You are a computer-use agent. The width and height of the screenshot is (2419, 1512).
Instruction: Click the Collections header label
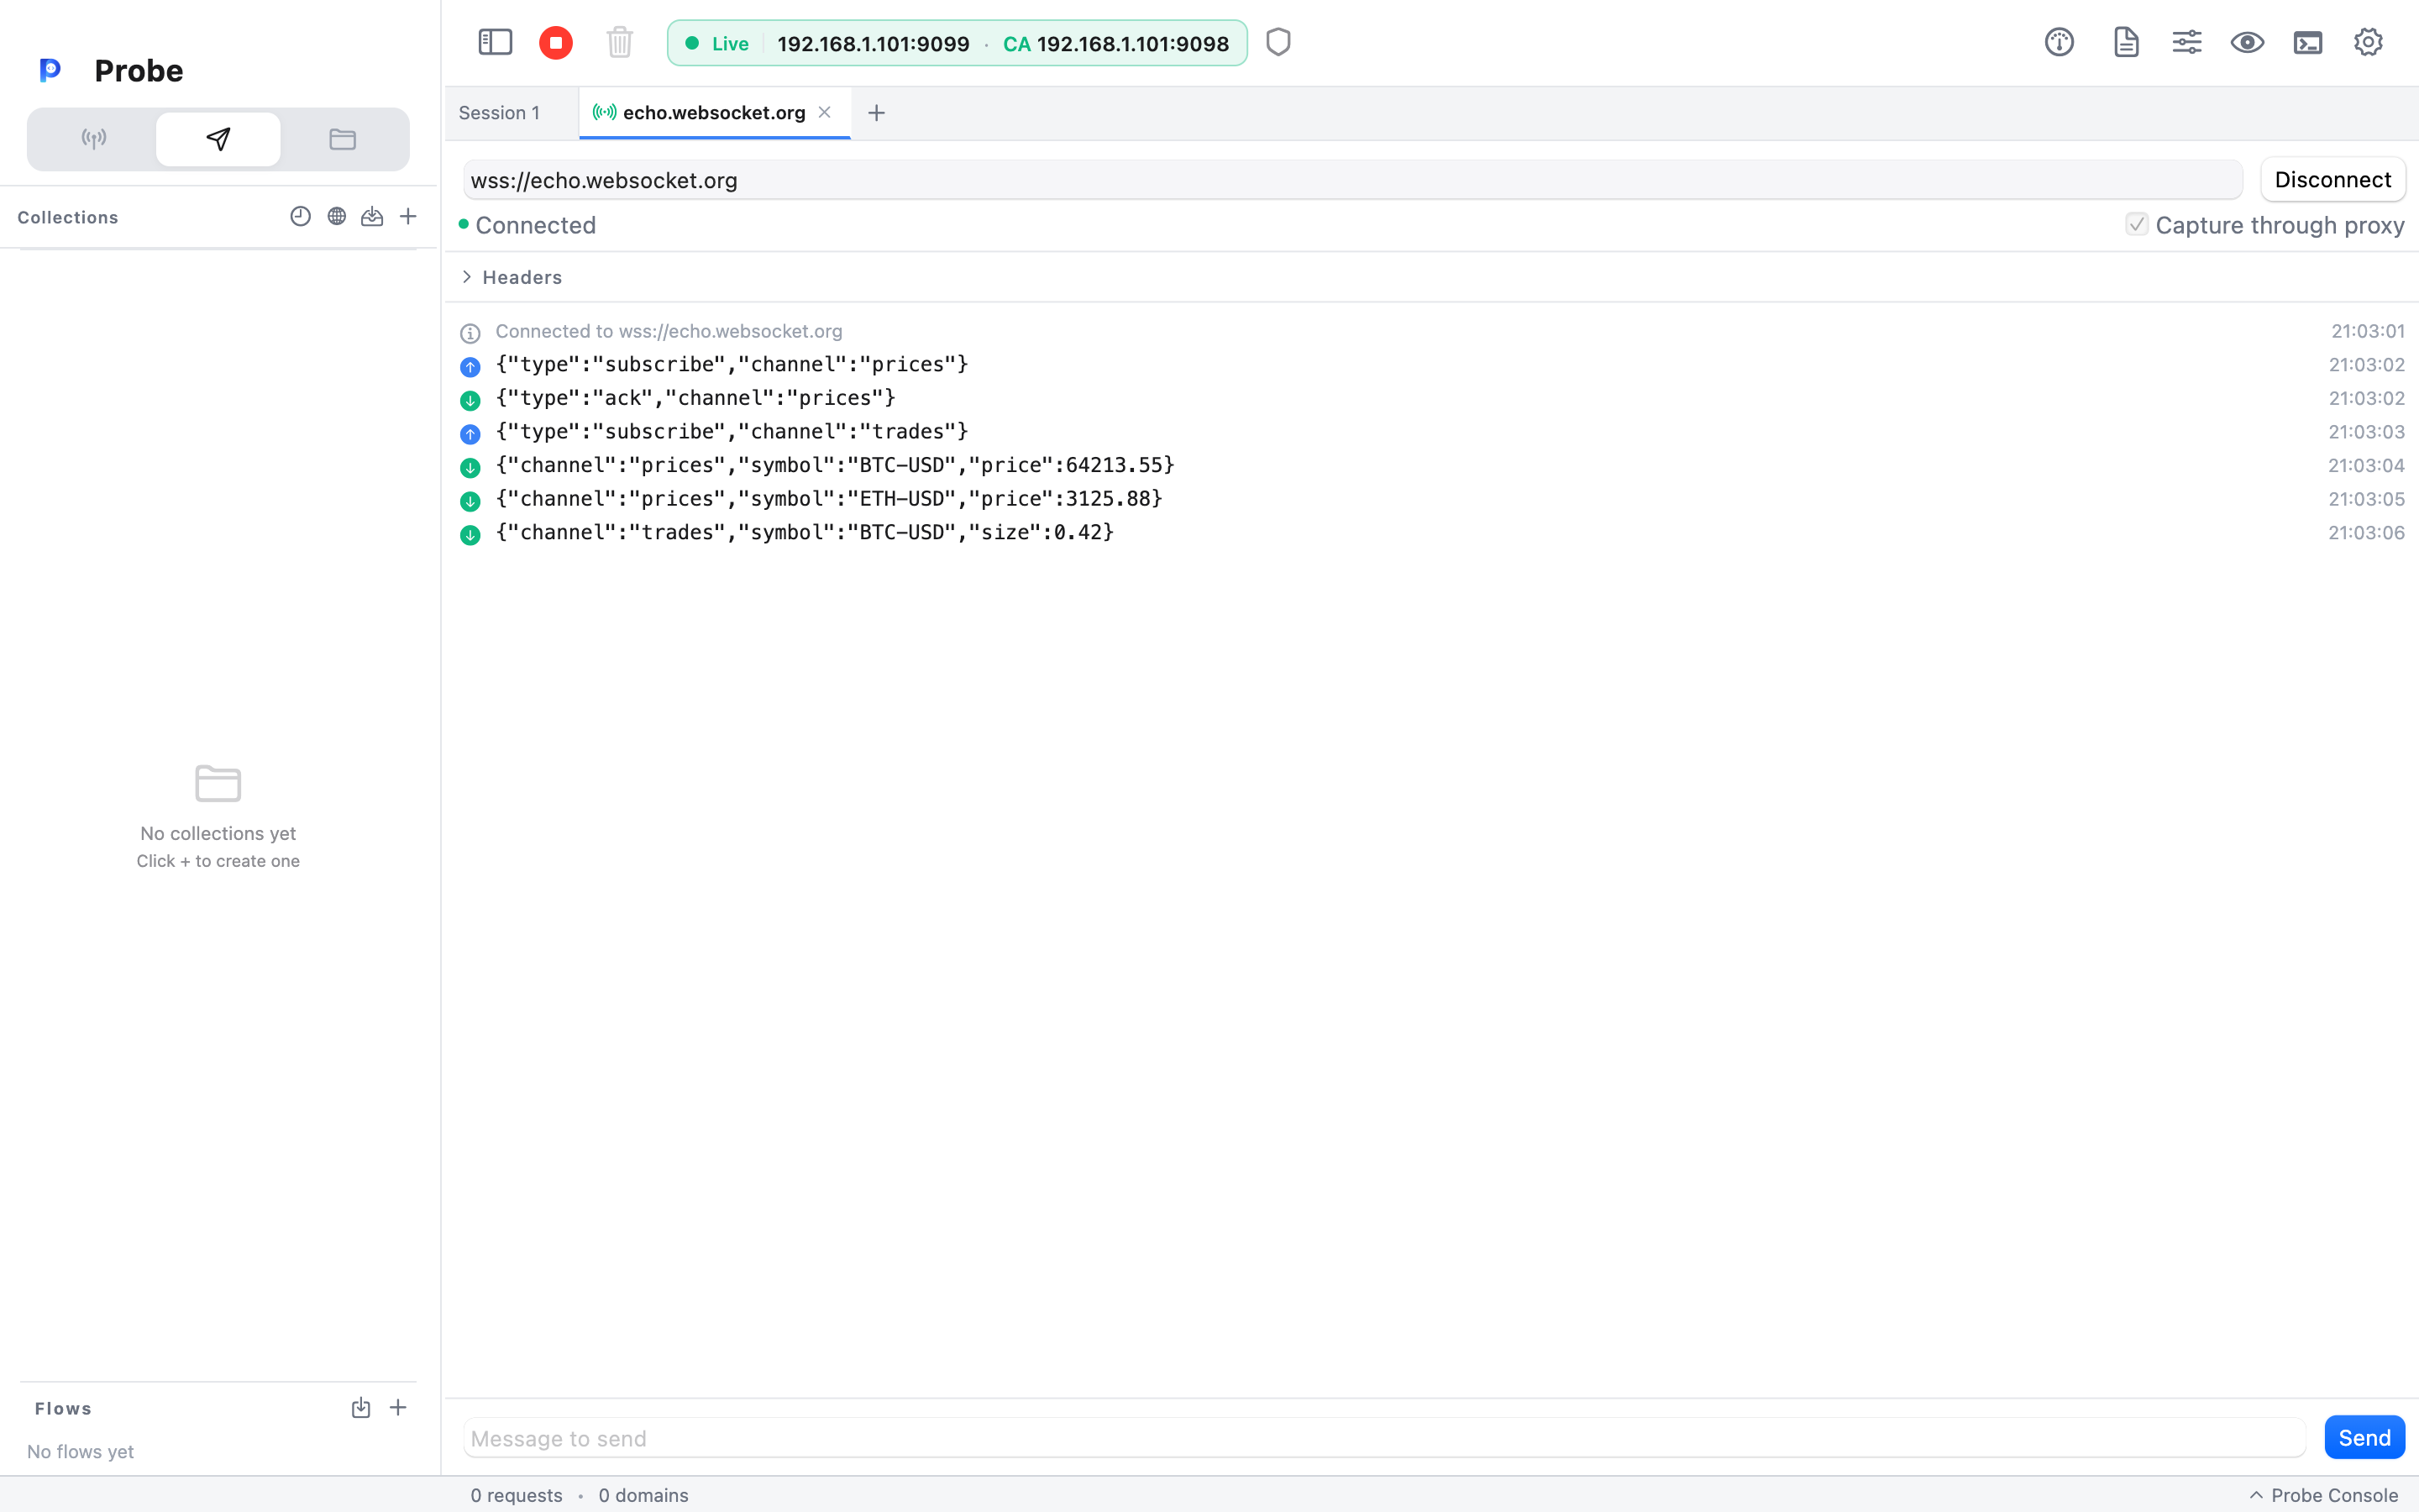click(68, 217)
